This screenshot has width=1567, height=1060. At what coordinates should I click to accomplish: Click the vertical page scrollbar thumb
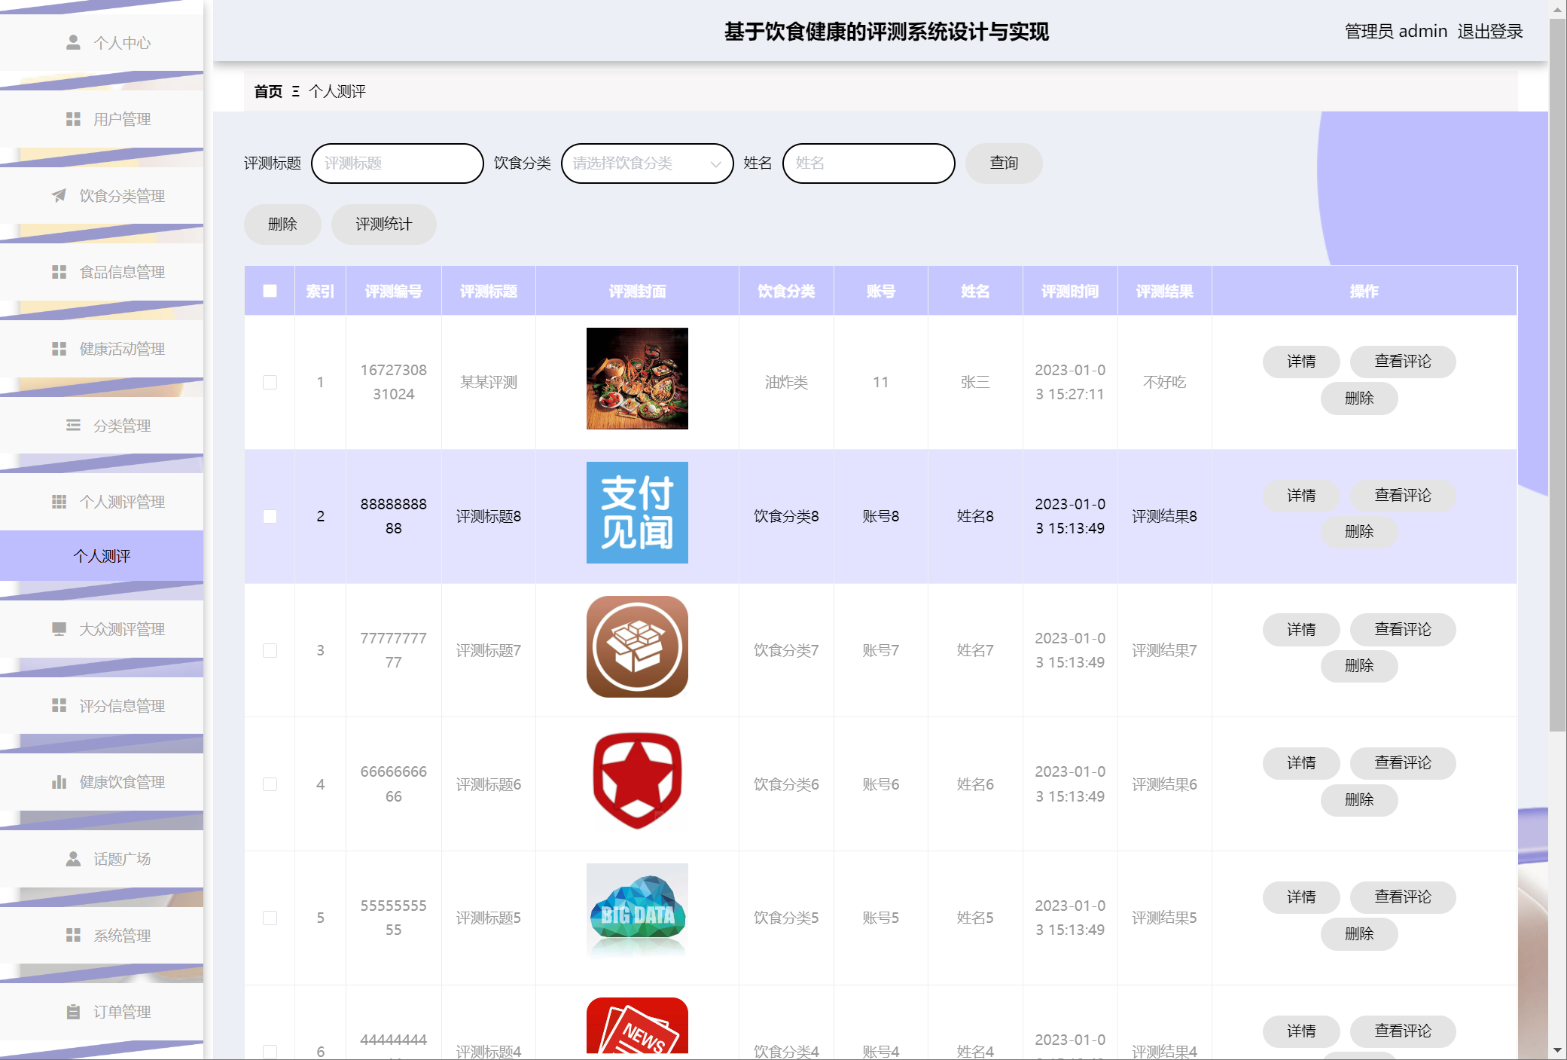pos(1557,377)
